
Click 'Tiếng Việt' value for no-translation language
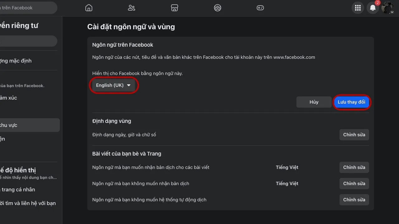[x=287, y=184]
